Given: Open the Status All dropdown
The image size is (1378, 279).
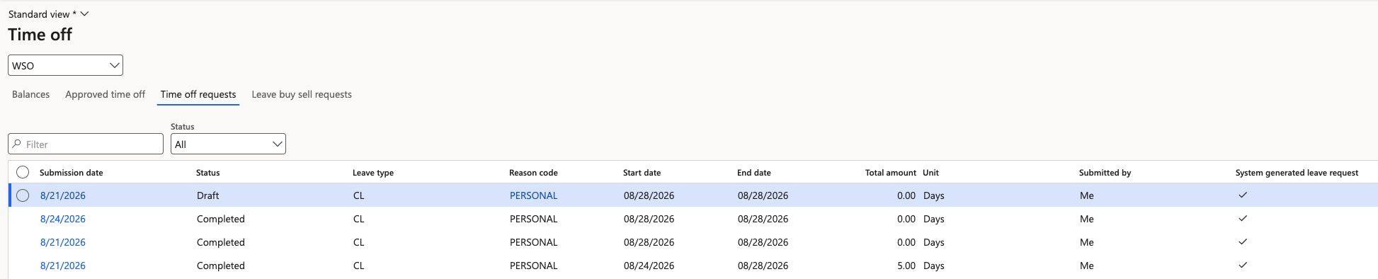Looking at the screenshot, I should point(228,144).
